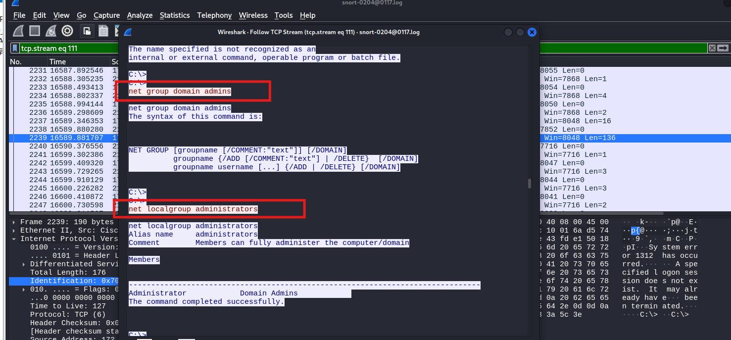
Task: Open the File menu
Action: tap(19, 15)
